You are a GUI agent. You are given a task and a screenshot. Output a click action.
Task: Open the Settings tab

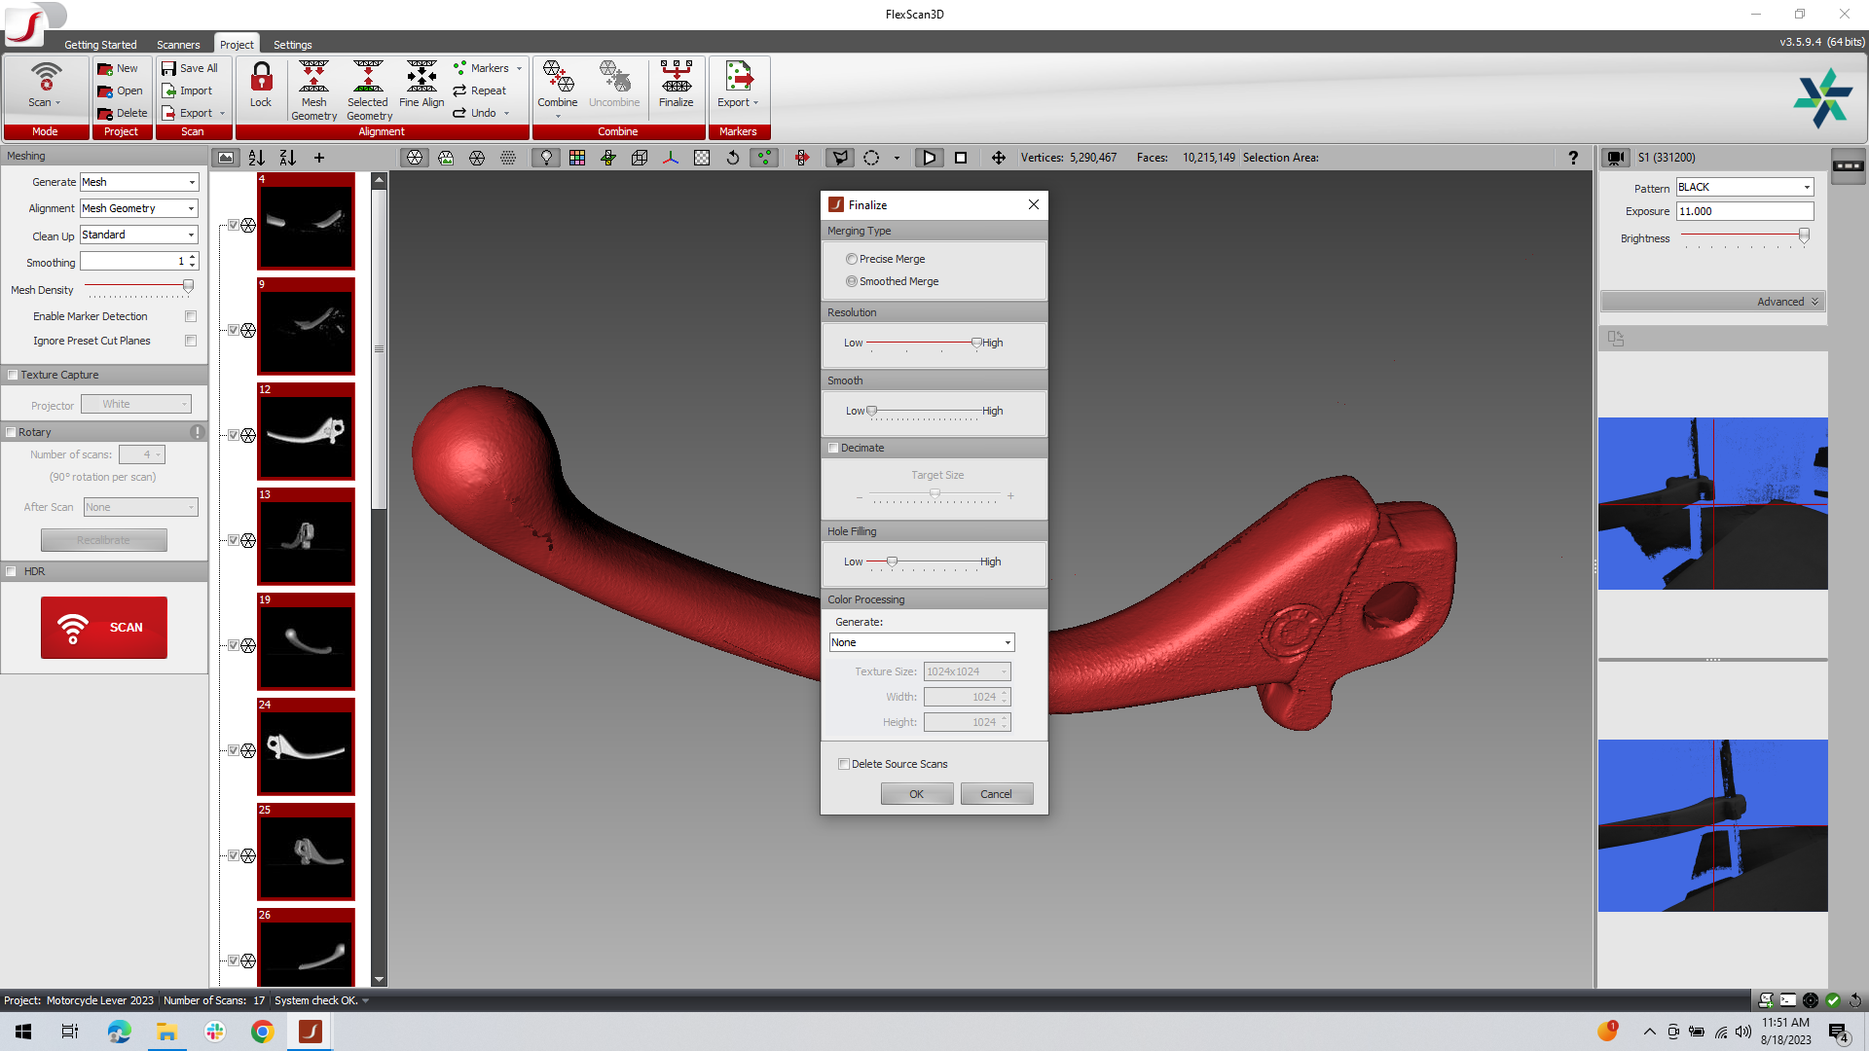pyautogui.click(x=292, y=45)
